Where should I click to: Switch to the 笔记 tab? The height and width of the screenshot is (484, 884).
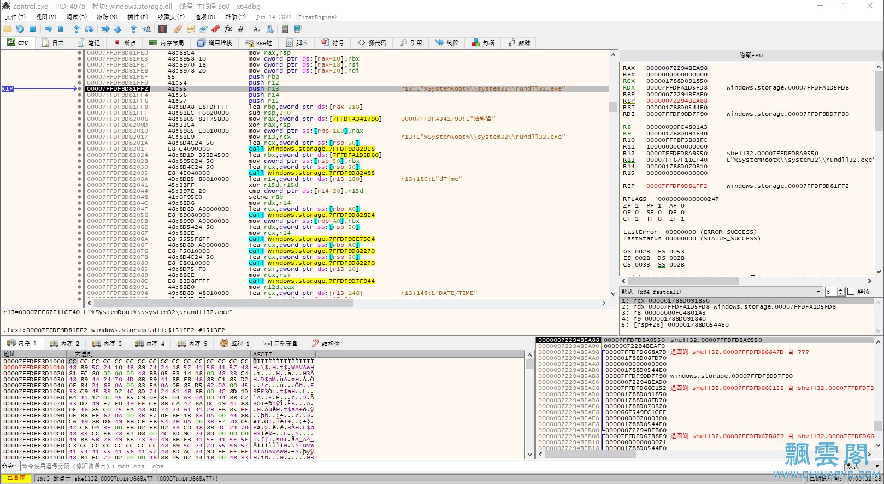pyautogui.click(x=89, y=43)
